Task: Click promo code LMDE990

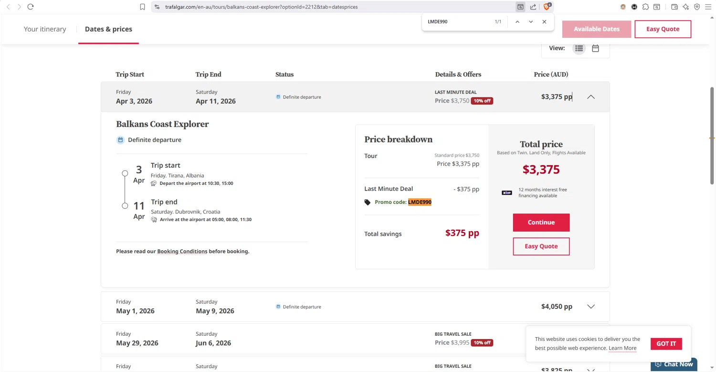Action: pyautogui.click(x=420, y=202)
